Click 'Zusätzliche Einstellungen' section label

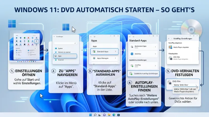pyautogui.click(x=138, y=60)
